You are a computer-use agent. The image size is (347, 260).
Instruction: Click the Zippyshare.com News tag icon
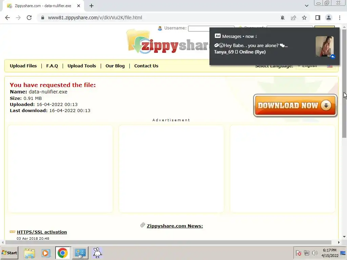[x=143, y=225]
